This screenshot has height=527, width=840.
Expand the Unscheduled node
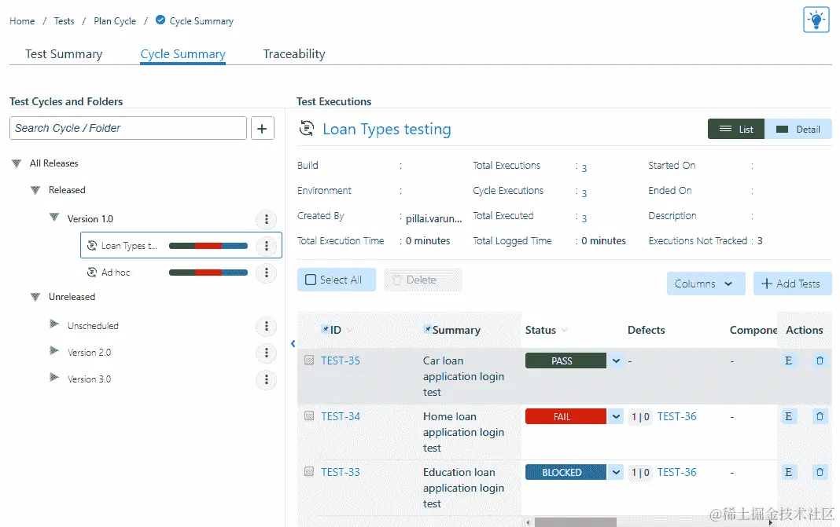coord(54,324)
